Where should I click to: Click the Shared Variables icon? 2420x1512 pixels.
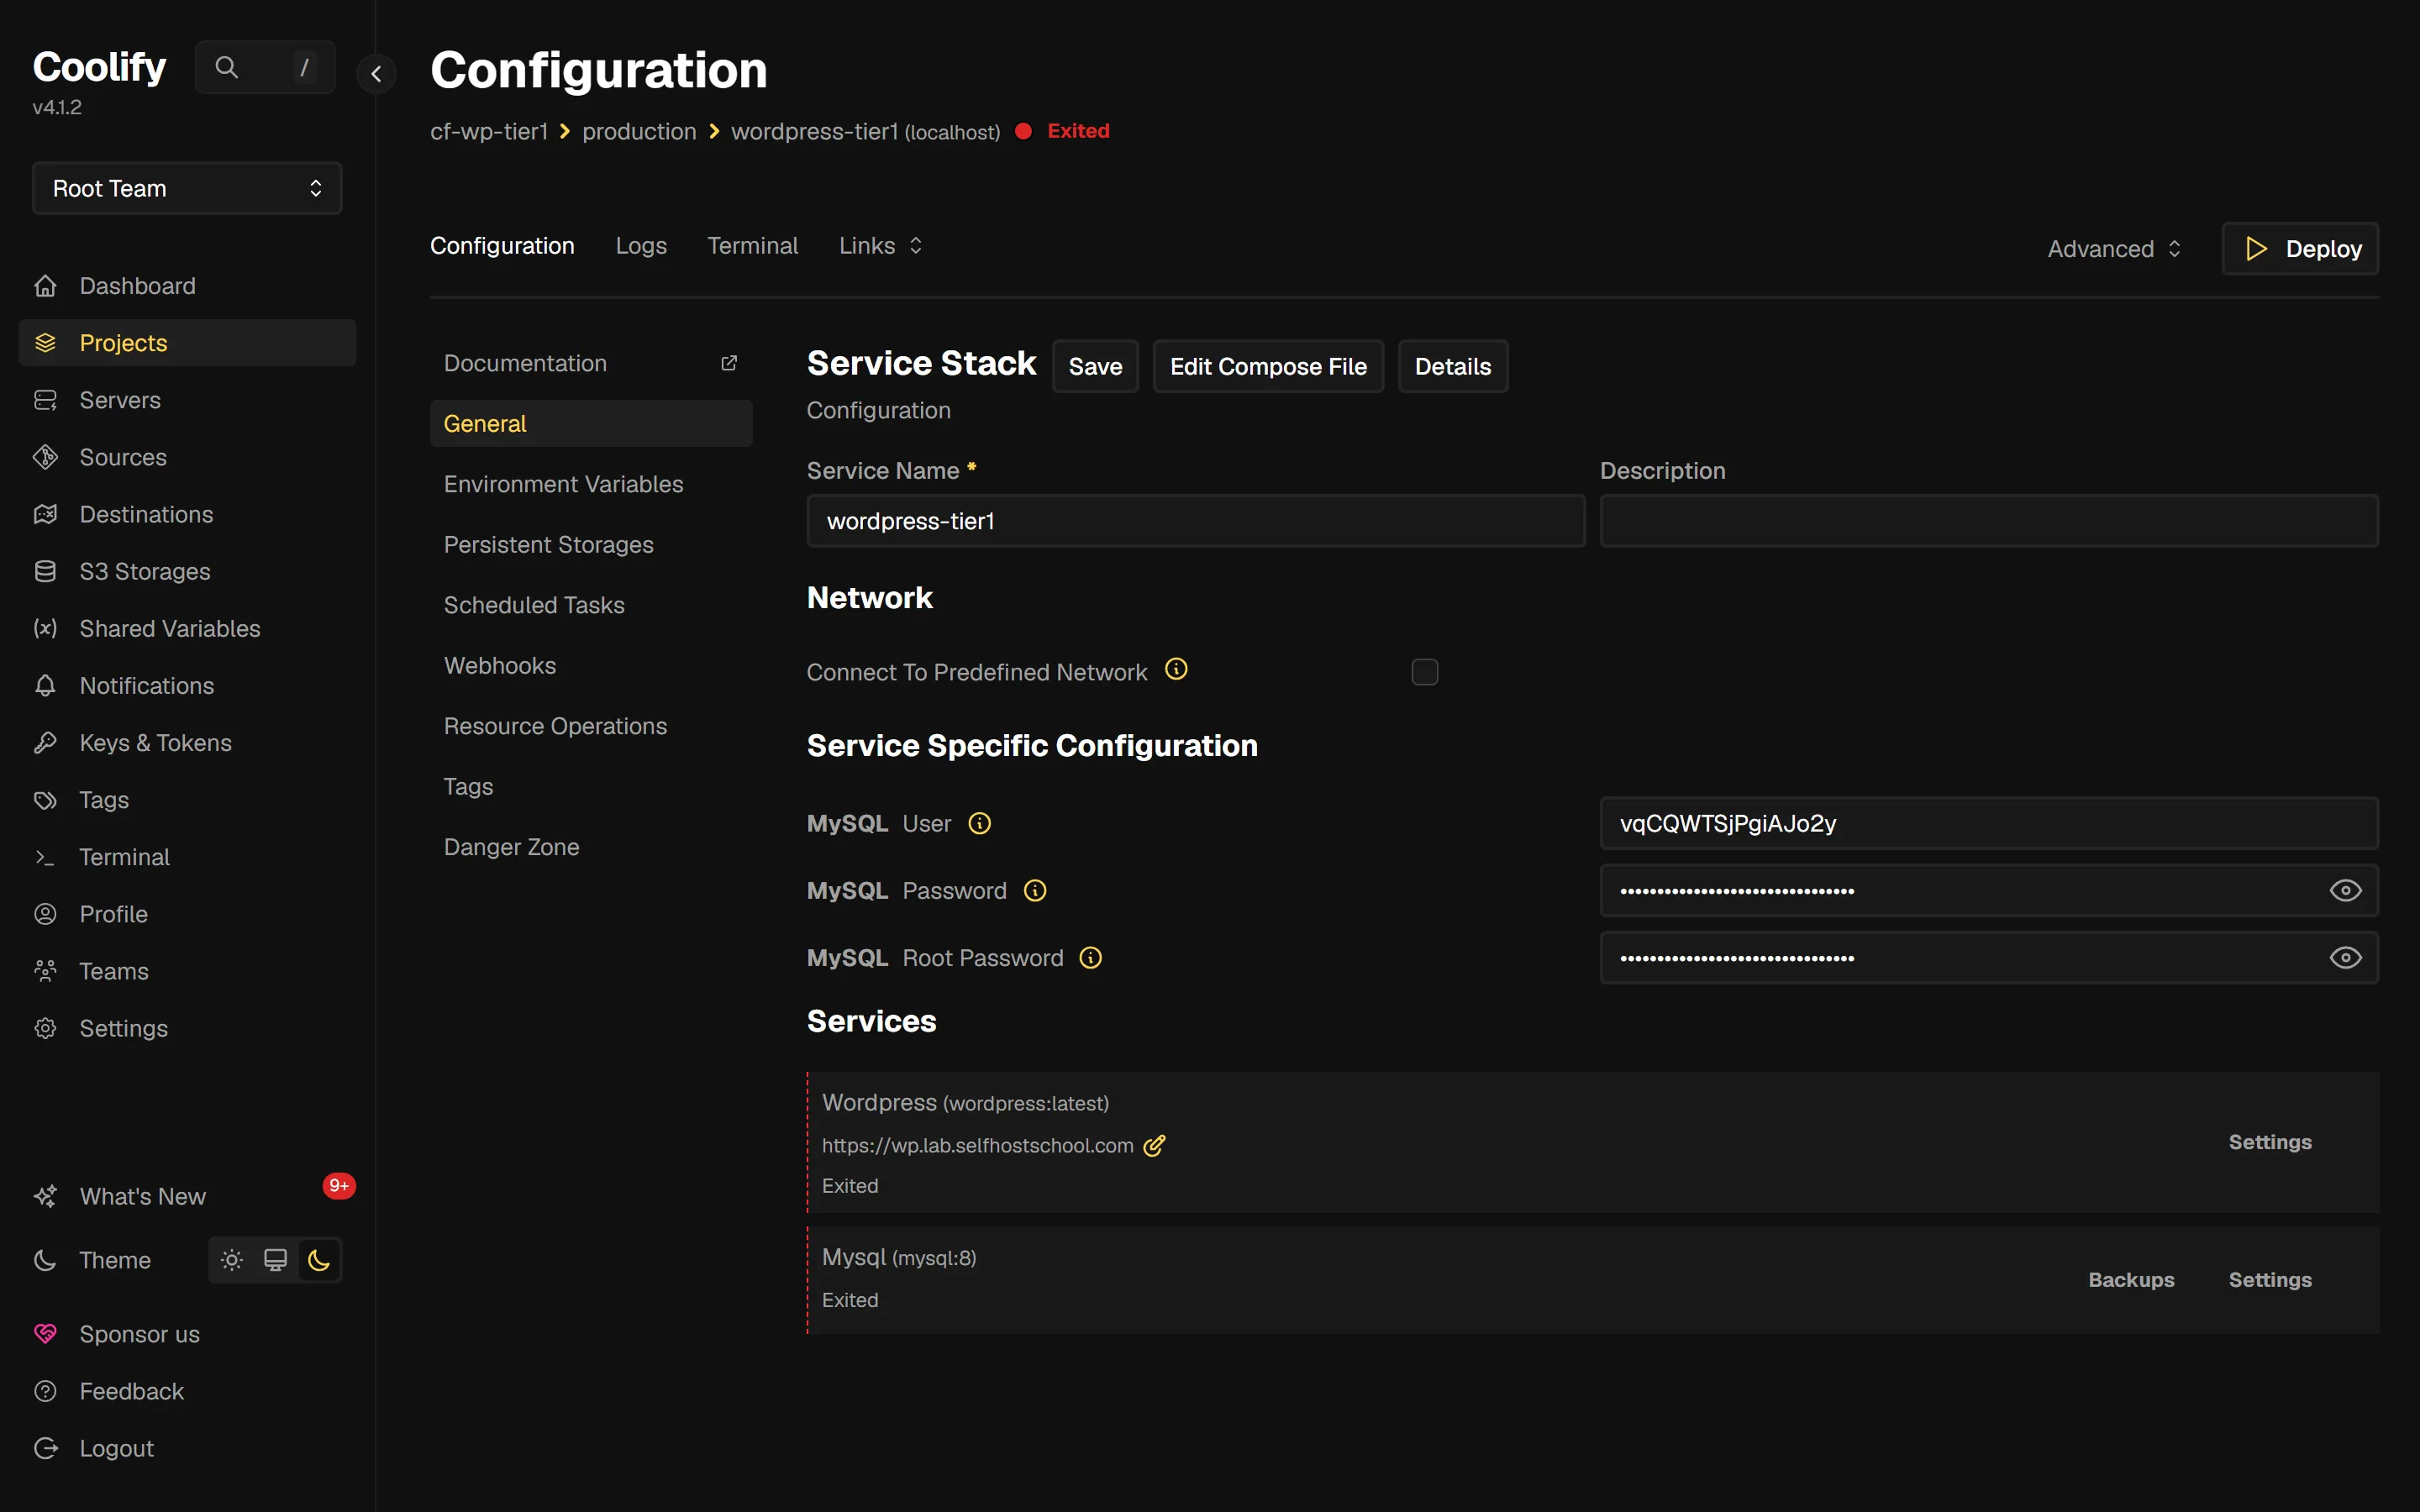(x=45, y=628)
